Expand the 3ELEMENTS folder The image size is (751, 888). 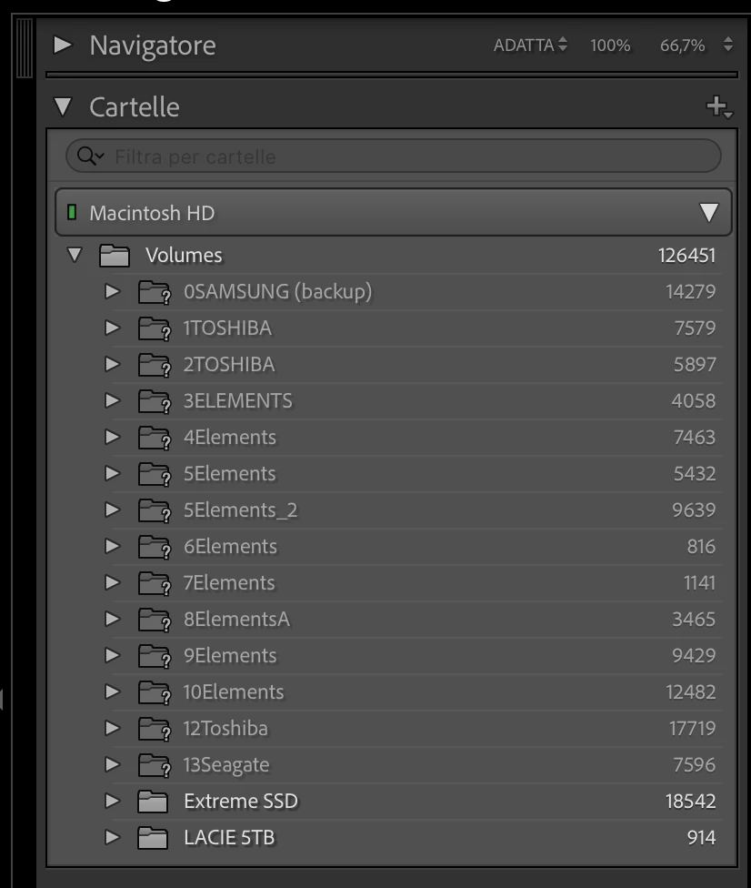113,400
